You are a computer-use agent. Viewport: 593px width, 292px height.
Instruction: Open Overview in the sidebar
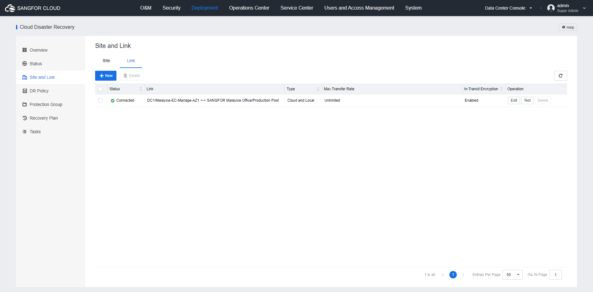point(51,50)
